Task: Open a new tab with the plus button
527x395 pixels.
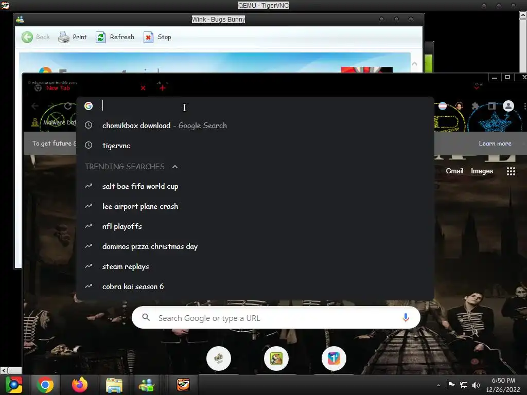Action: point(162,88)
